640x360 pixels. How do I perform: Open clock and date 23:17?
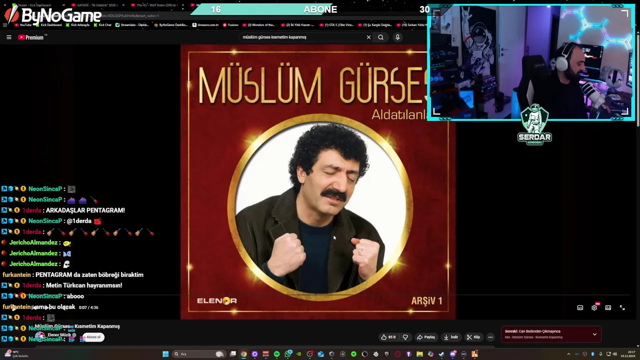click(x=627, y=354)
